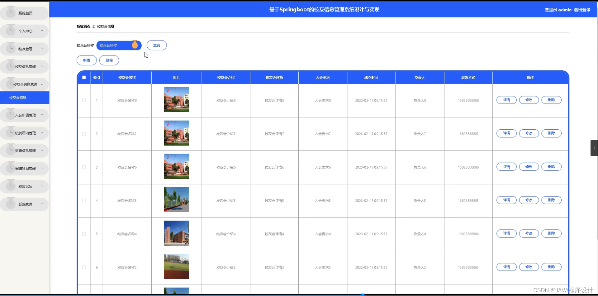Open 详情 for 校友会名称6
This screenshot has height=296, width=598.
506,167
